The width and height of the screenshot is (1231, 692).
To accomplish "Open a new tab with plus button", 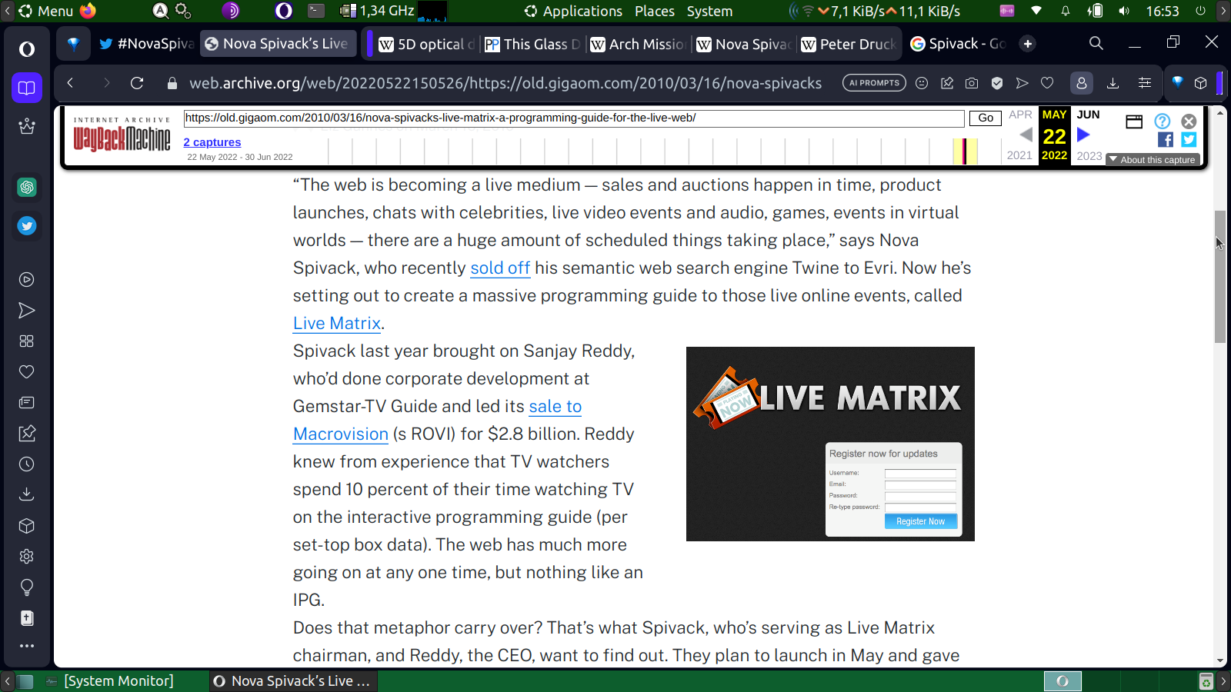I will [1028, 44].
